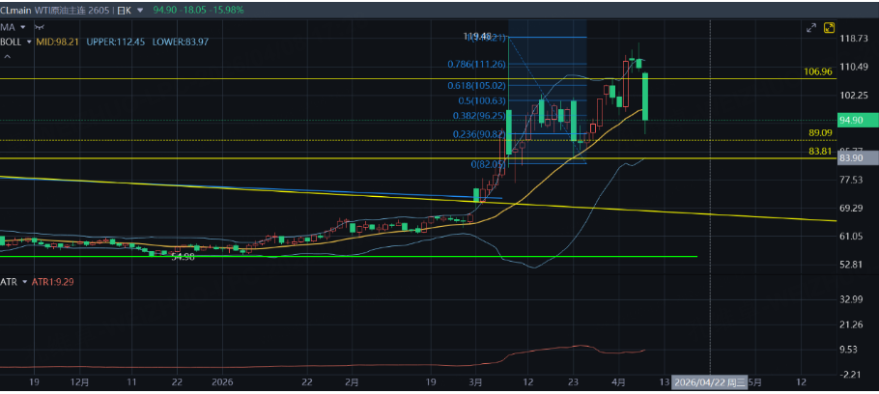Click the yellow fullscreen chart icon
The height and width of the screenshot is (394, 879).
pos(829,28)
